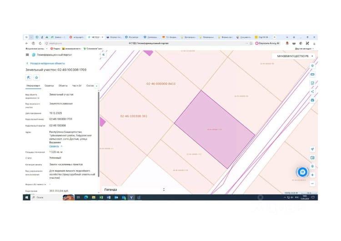Open the hamburger menu of the portal
The width and height of the screenshot is (341, 241).
[27, 55]
